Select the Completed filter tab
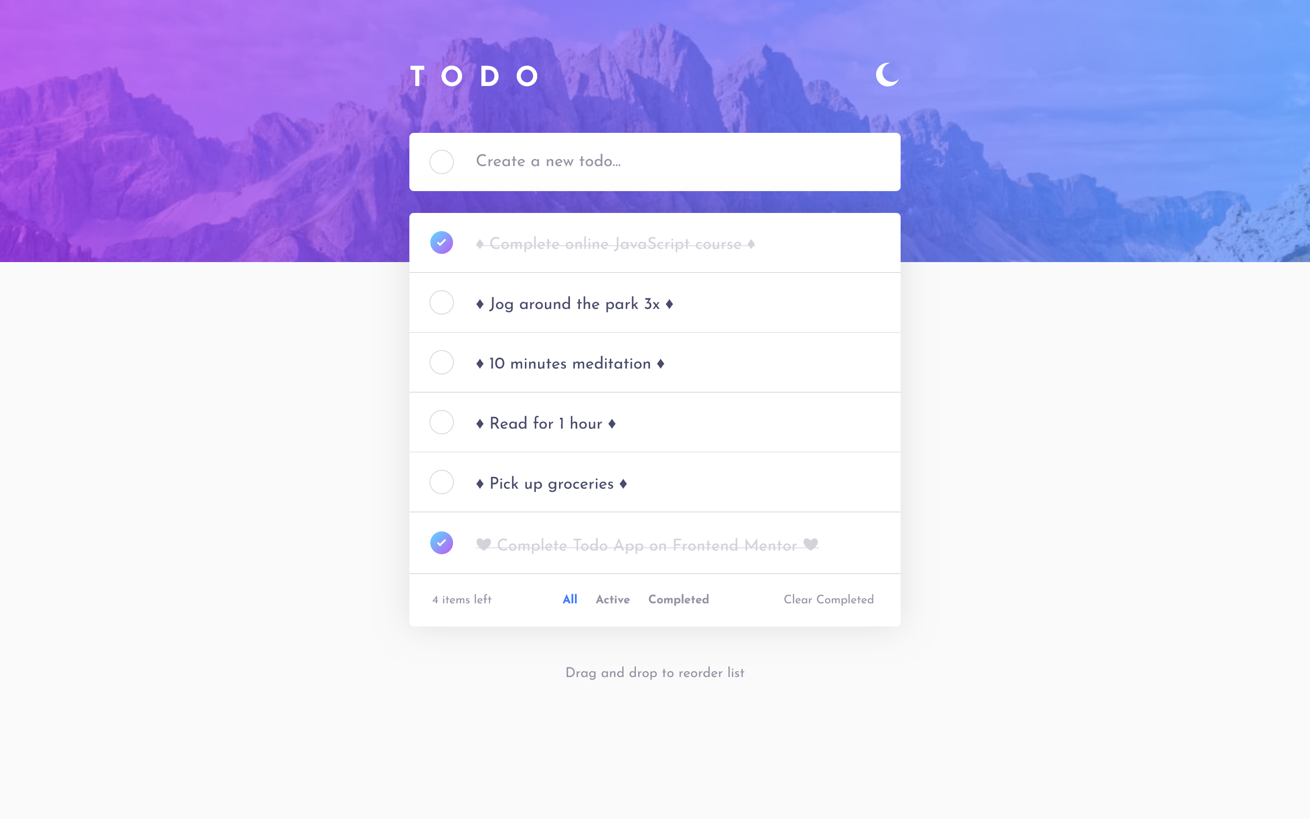1310x819 pixels. pos(677,600)
